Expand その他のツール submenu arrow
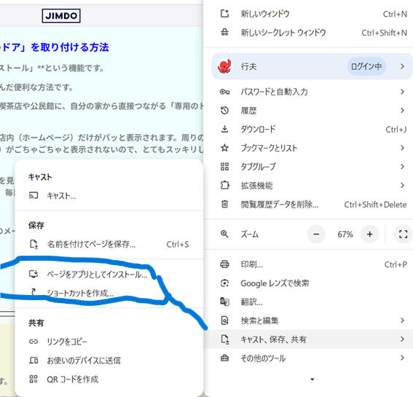The height and width of the screenshot is (397, 413). [402, 358]
